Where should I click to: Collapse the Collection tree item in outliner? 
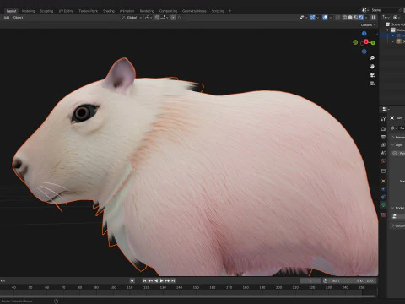coord(387,30)
